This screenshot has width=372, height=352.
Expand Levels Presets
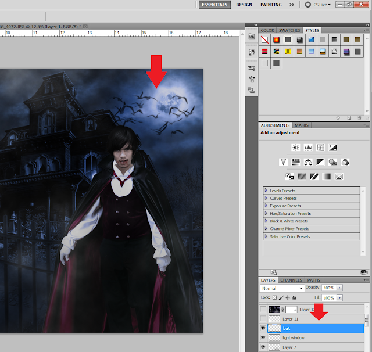[266, 191]
